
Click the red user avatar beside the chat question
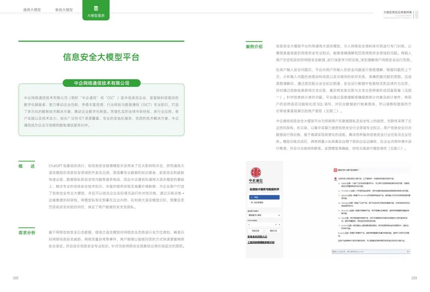tap(335, 170)
